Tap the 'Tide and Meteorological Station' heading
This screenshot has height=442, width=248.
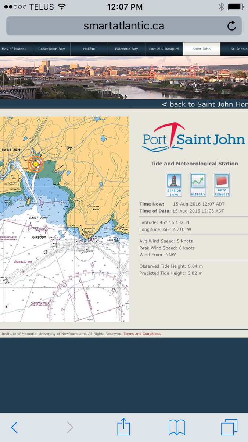[x=194, y=164]
